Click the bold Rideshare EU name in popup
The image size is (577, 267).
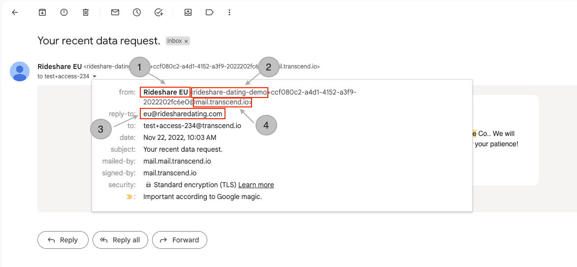(x=165, y=92)
